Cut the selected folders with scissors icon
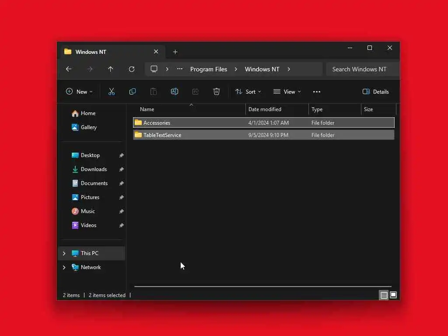Viewport: 448px width, 336px height. [x=112, y=92]
